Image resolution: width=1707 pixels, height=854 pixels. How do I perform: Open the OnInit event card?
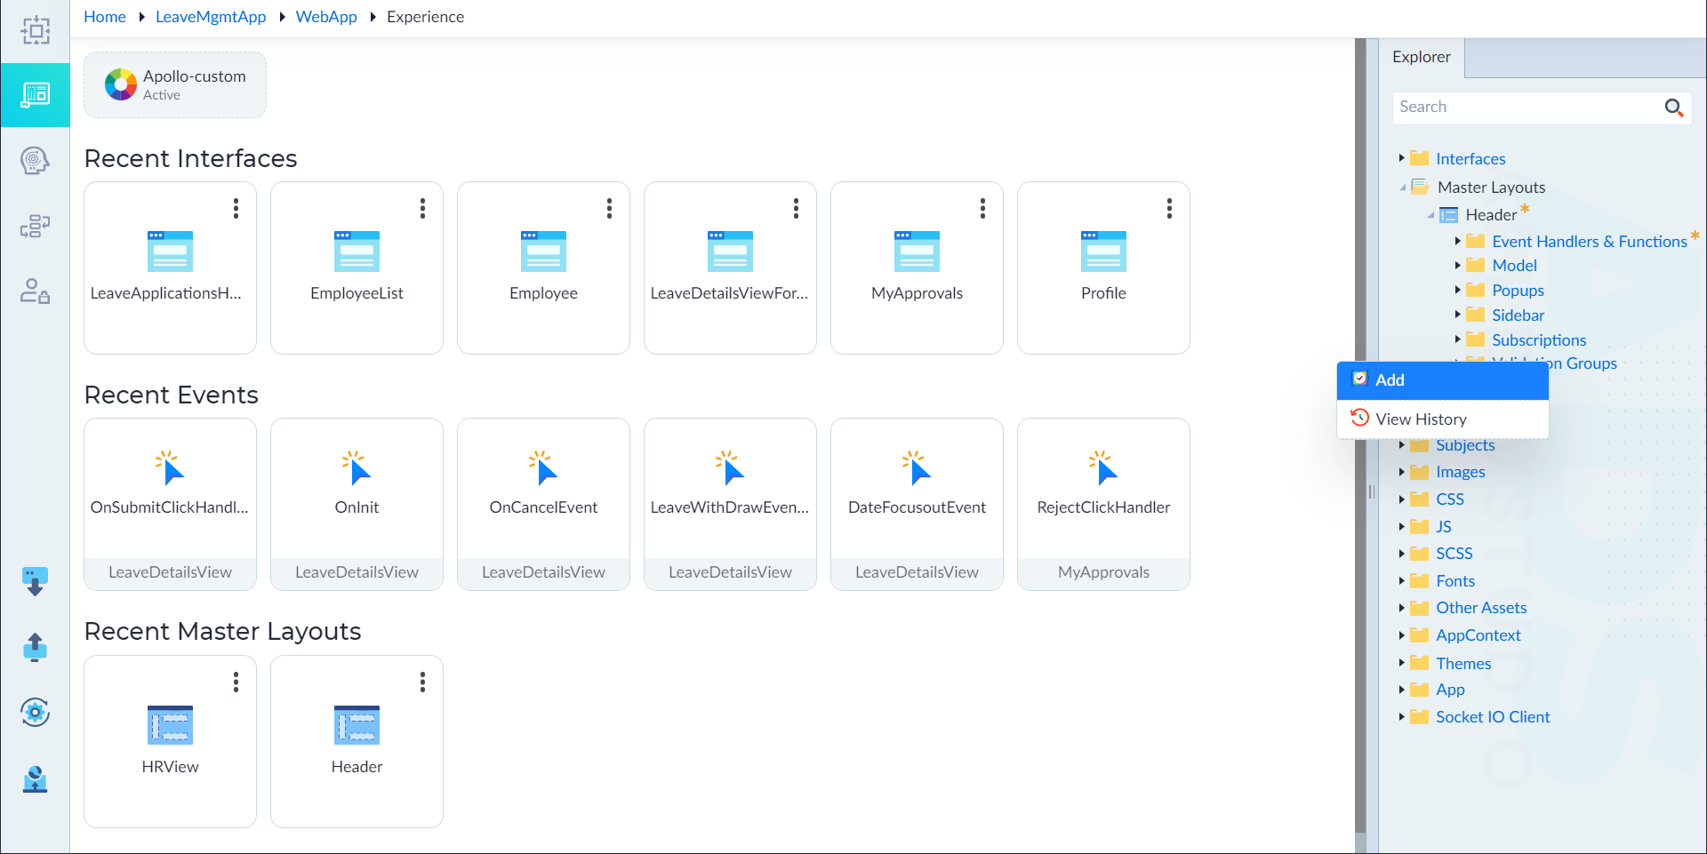click(x=357, y=504)
